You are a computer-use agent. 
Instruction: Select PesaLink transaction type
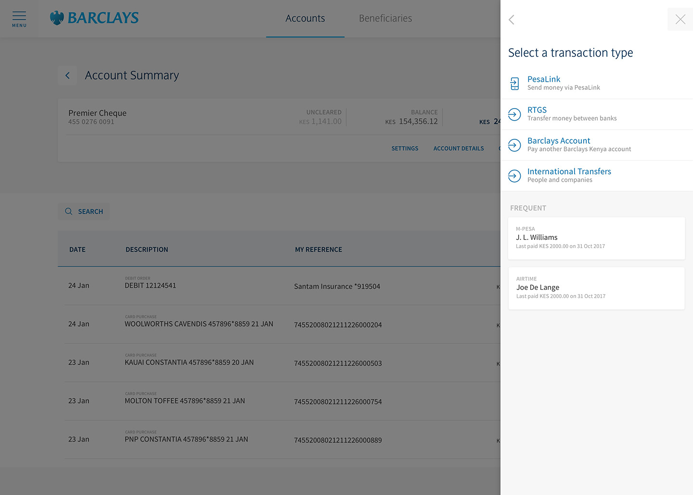coord(597,84)
